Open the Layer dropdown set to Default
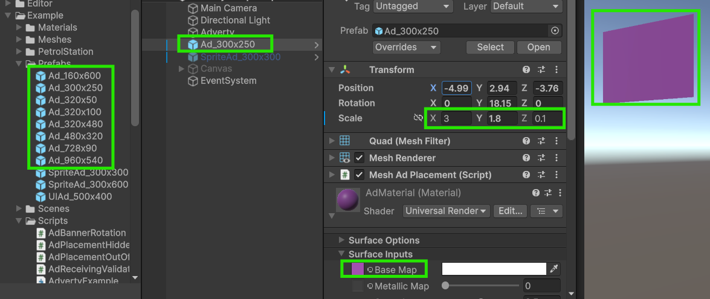The width and height of the screenshot is (710, 299). (x=526, y=6)
